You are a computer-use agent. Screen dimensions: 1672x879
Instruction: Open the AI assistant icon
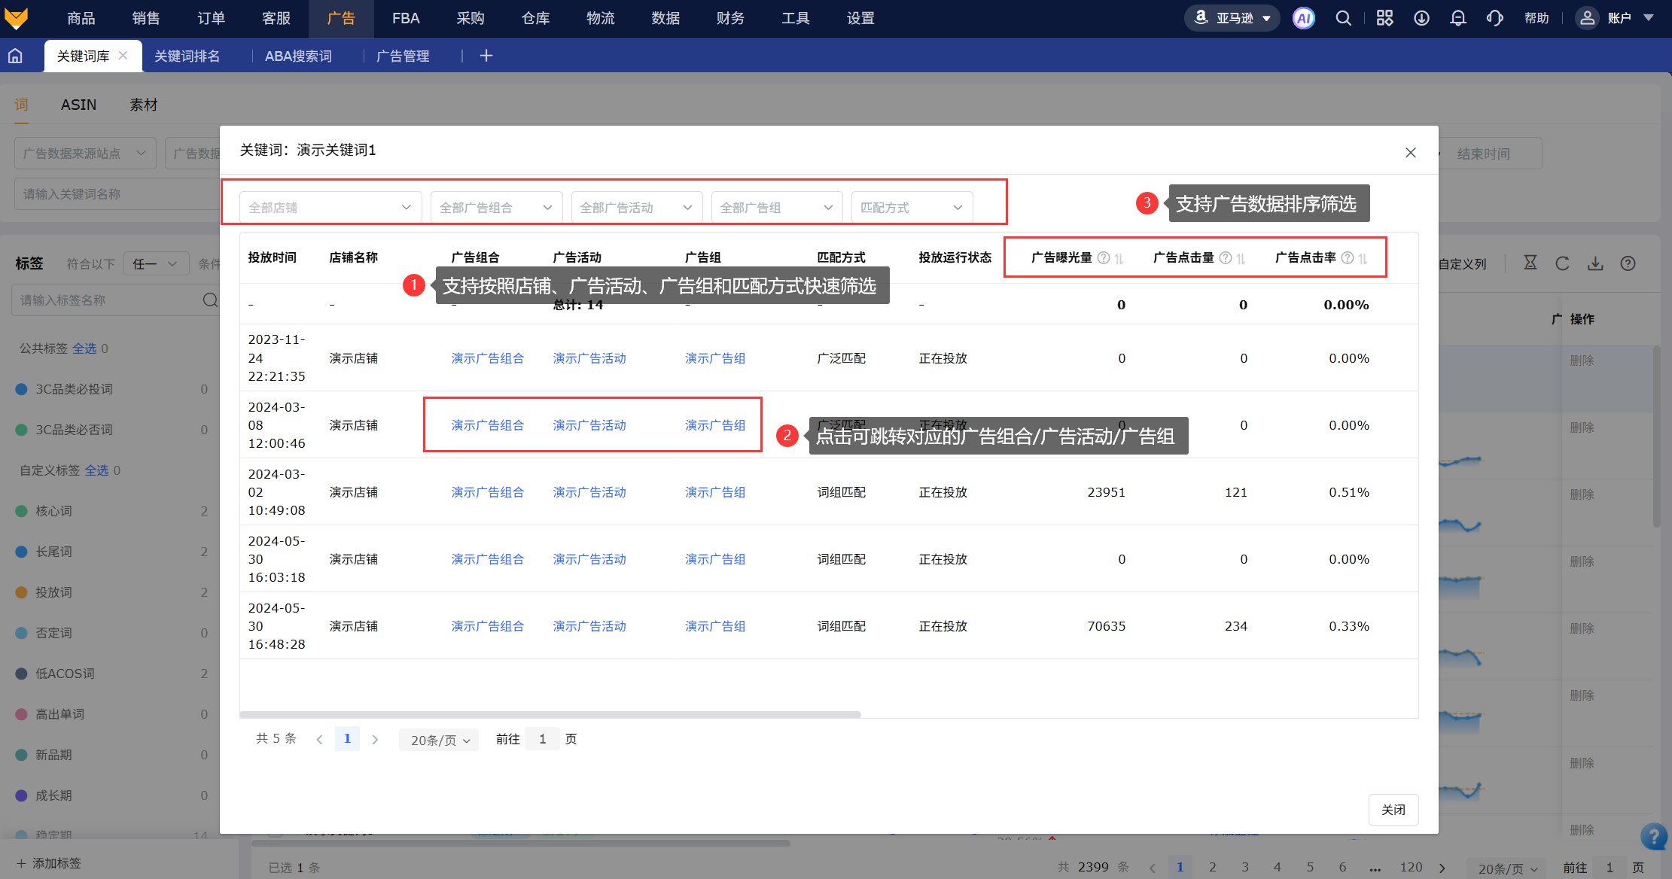(1303, 18)
